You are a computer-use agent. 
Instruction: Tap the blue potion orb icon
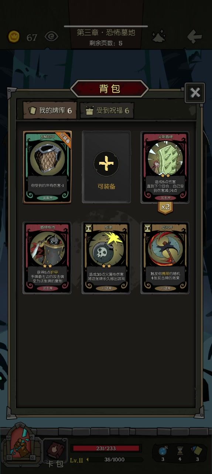click(x=163, y=451)
